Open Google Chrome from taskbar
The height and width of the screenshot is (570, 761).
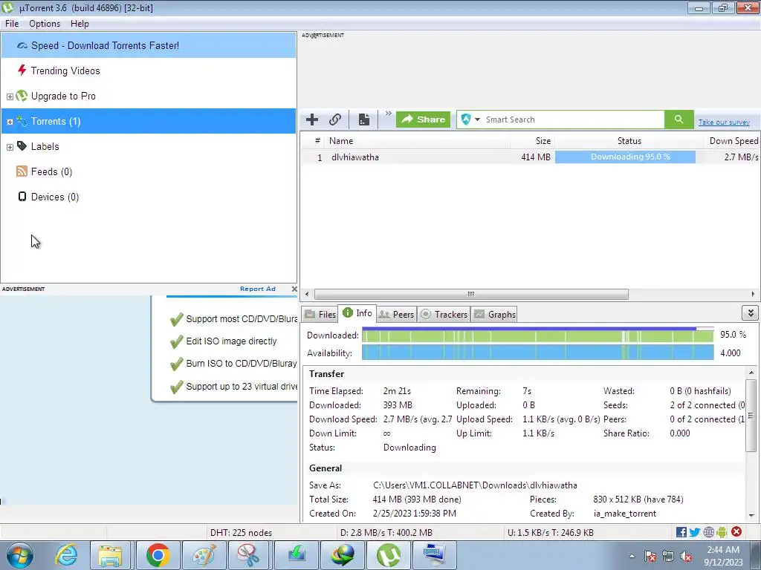point(158,555)
